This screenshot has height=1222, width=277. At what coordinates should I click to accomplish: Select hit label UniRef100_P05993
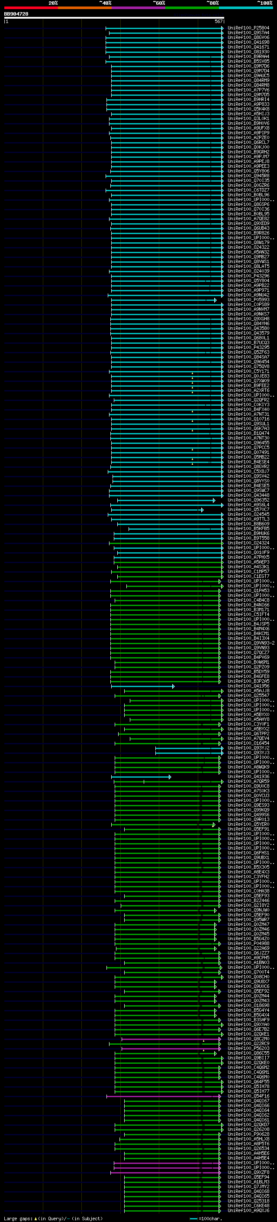248,300
